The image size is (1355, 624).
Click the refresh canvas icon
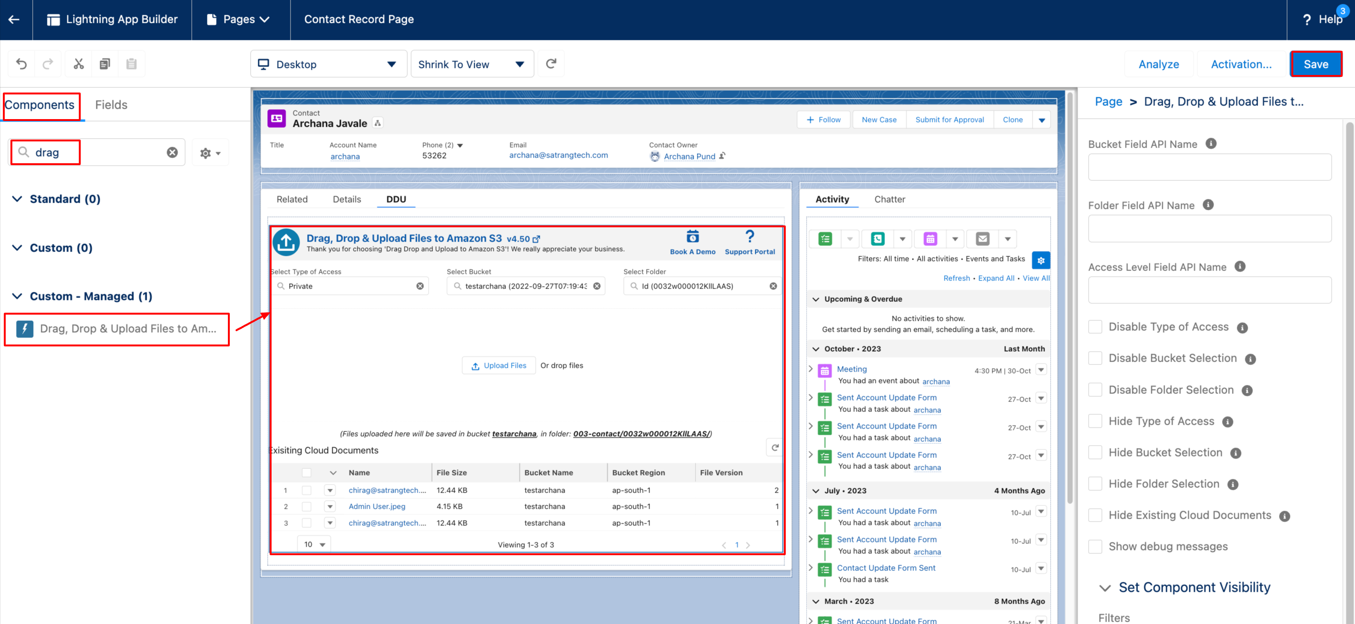tap(551, 64)
